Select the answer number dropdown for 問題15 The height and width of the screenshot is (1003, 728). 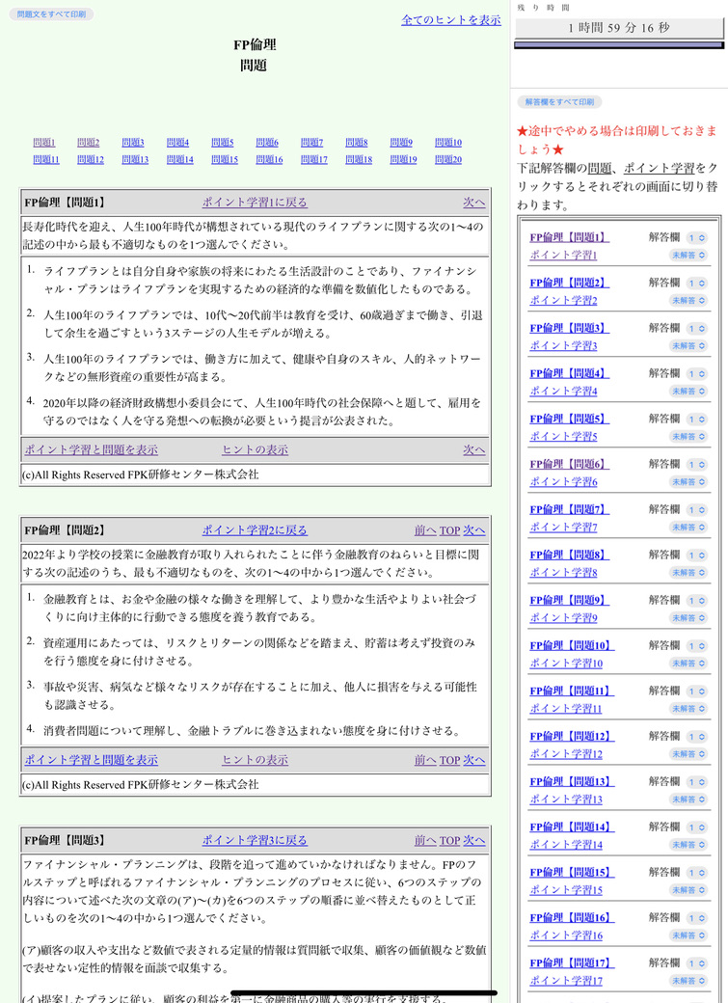point(696,872)
